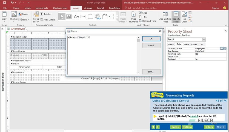Viewport: 229px width, 132px height.
Task: Open the Text15 object selector dropdown
Action: click(204, 39)
